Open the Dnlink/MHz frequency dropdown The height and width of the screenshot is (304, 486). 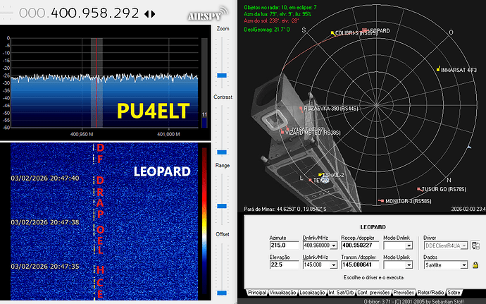click(x=333, y=246)
